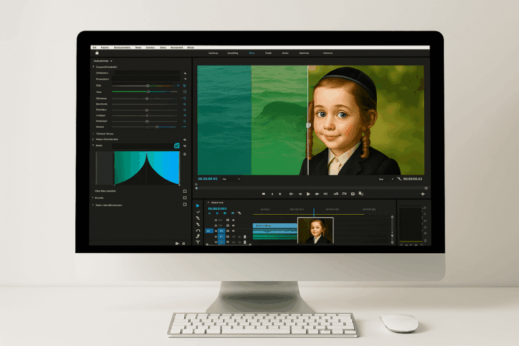Click the Go to In point button

point(291,194)
